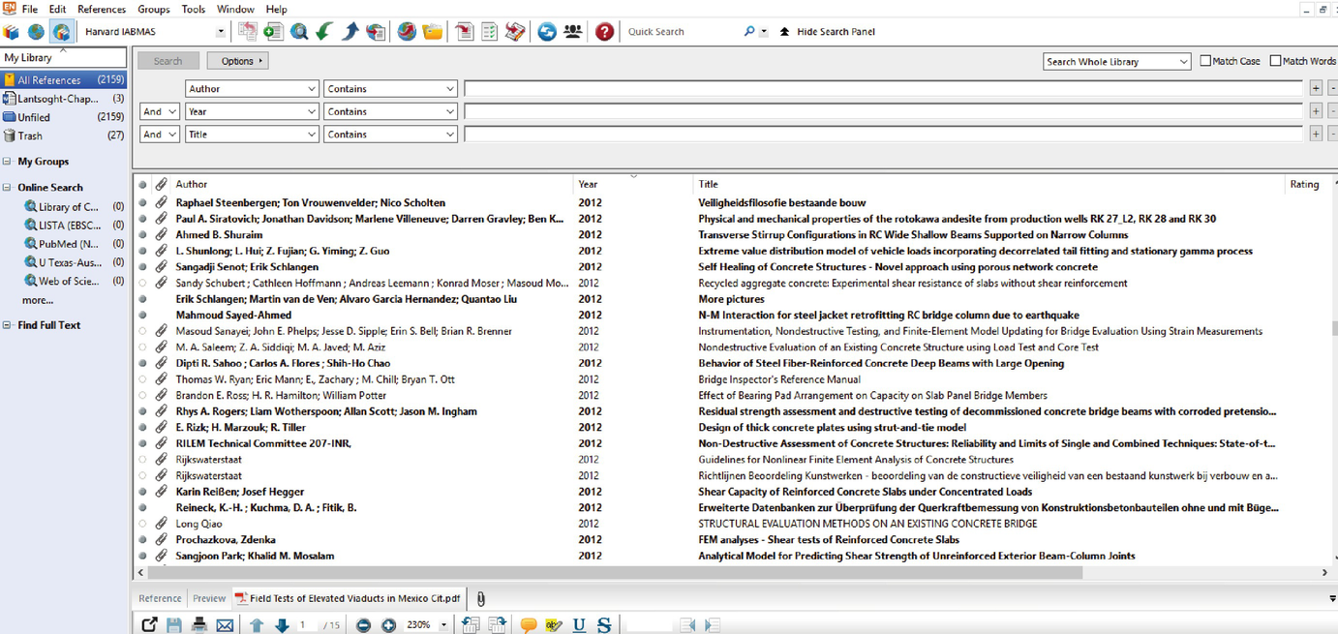Open the Contains dropdown in Author row

tap(390, 89)
